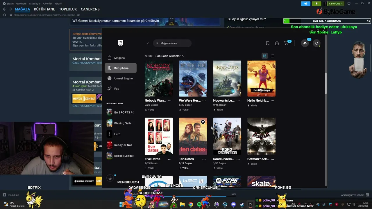The height and width of the screenshot is (209, 372).
Task: Switch to the TOPLULUK tab in Steam
Action: pyautogui.click(x=68, y=9)
